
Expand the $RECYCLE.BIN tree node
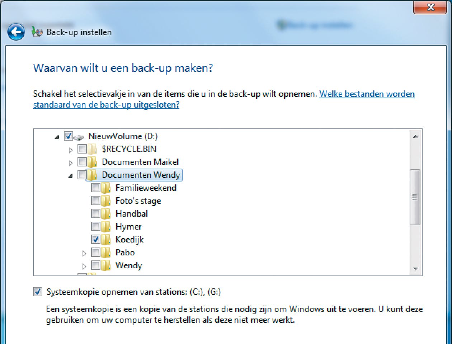point(71,150)
